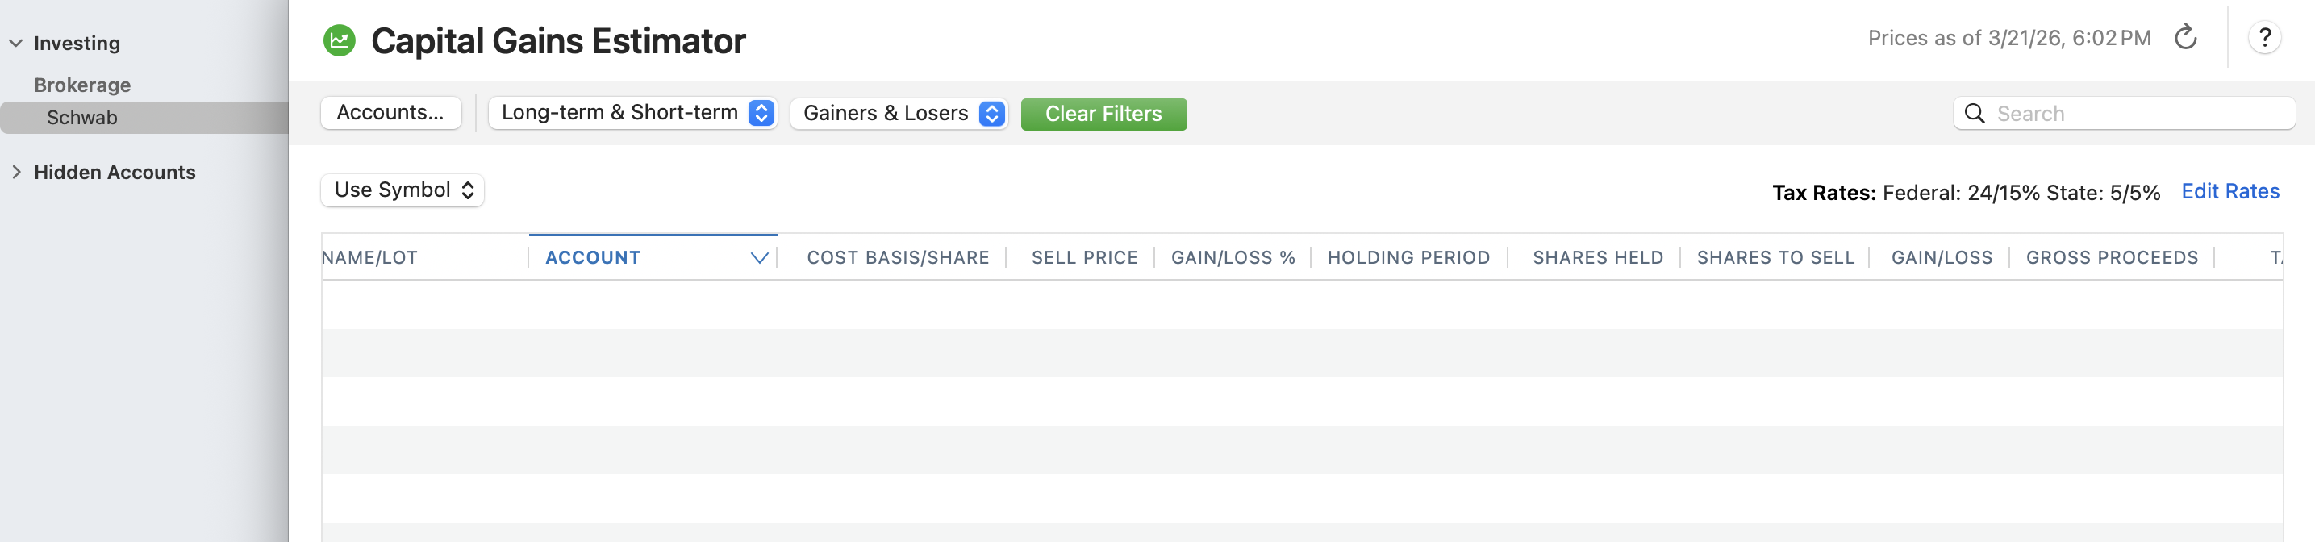Click the green Capital Gains Estimator icon

tap(339, 40)
